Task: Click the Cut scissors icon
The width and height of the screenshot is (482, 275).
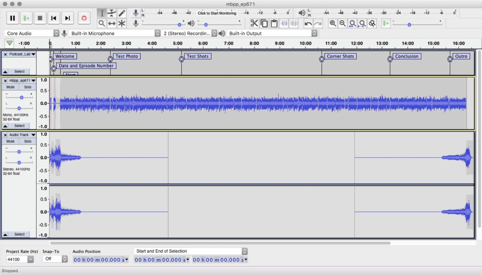Action: pyautogui.click(x=254, y=23)
